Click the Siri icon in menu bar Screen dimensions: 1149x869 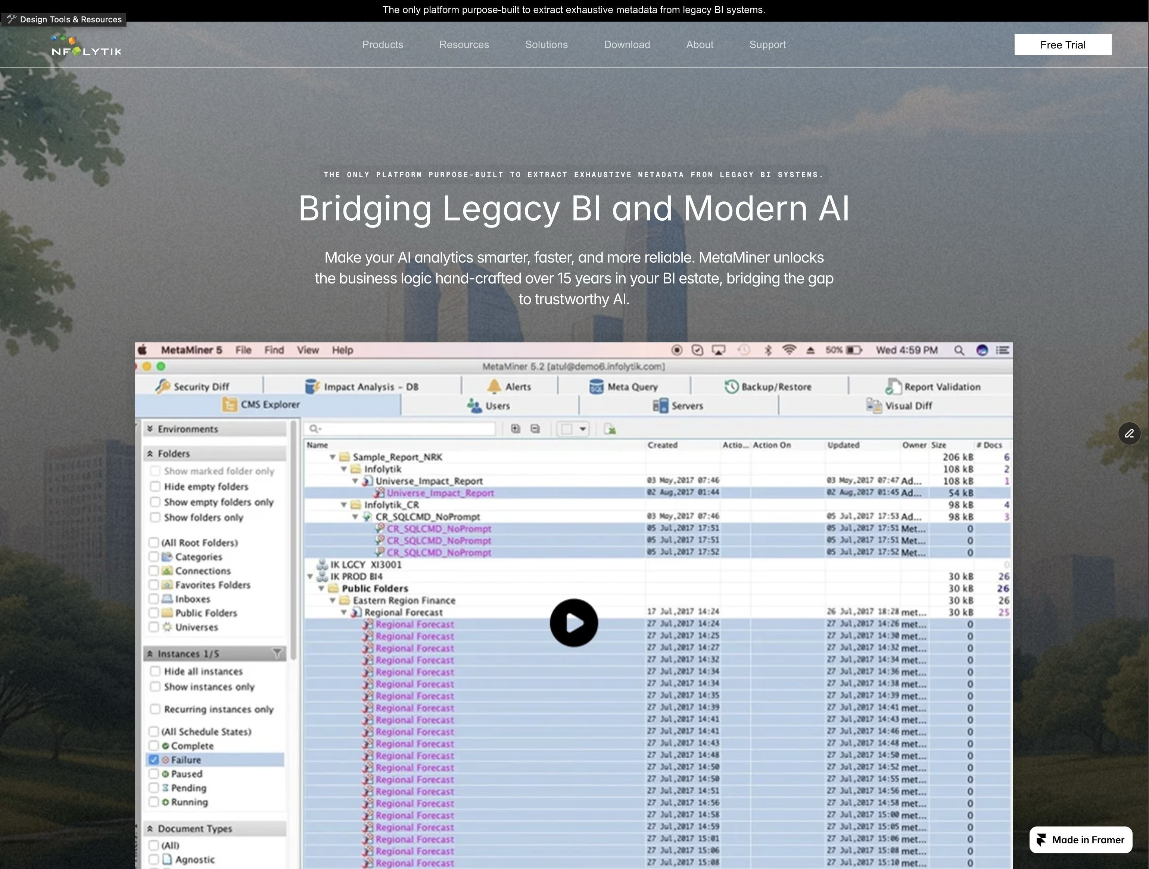[982, 351]
